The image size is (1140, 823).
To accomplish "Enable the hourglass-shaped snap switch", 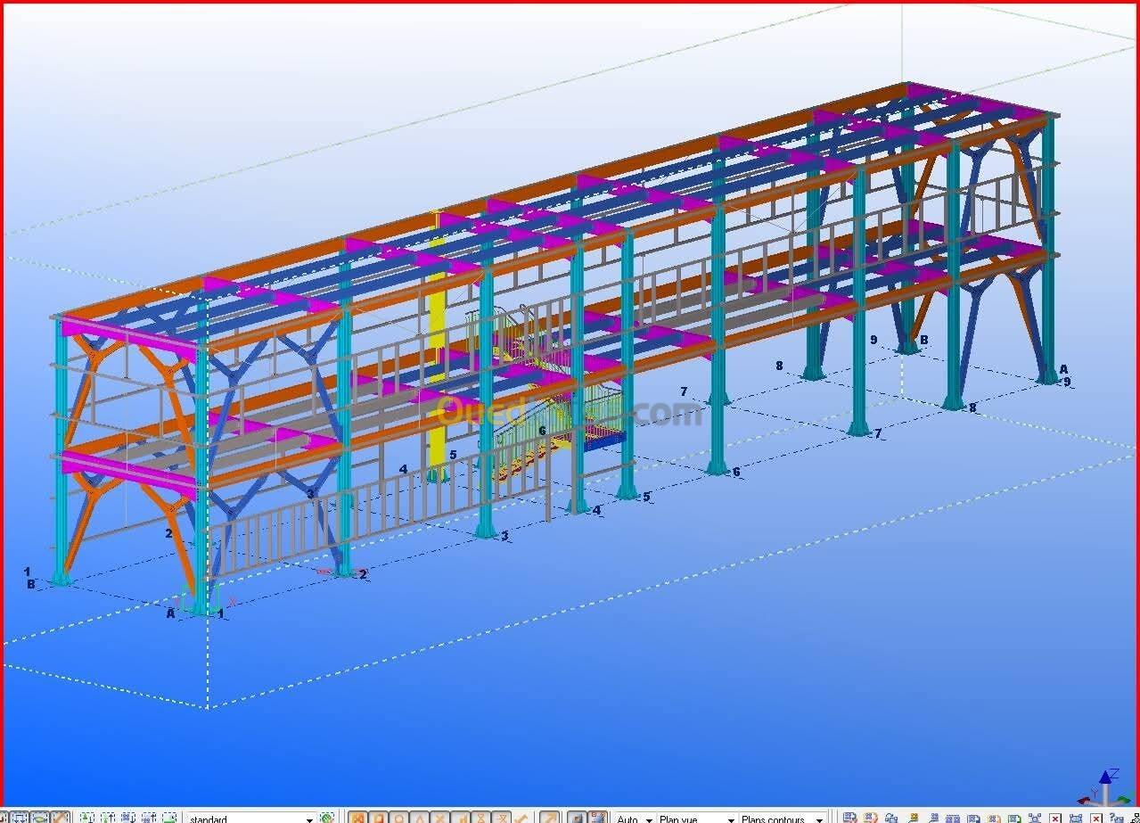I will (x=480, y=818).
